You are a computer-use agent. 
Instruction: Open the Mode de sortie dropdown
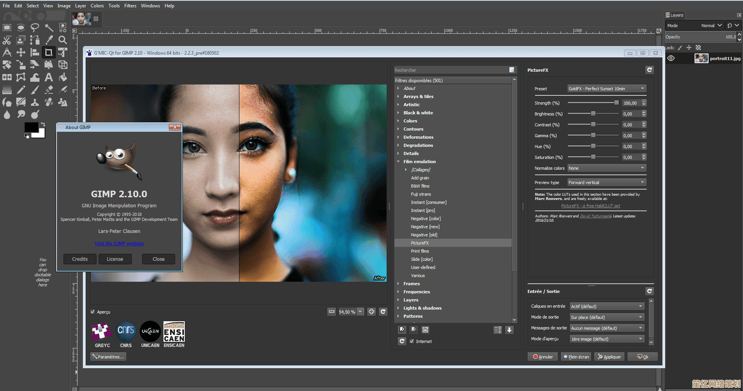[607, 317]
